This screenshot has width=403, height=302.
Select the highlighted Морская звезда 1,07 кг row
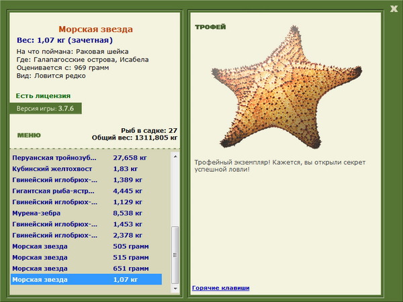pos(87,279)
